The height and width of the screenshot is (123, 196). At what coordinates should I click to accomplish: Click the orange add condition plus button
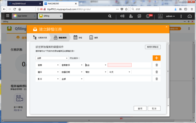coord(156,58)
